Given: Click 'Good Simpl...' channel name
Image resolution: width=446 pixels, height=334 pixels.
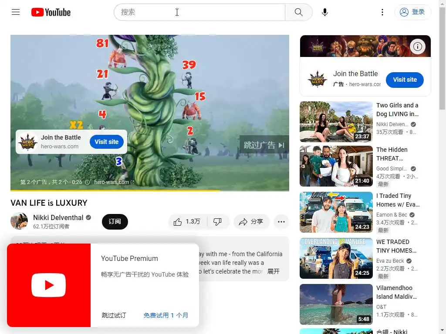Looking at the screenshot, I should 392,168.
